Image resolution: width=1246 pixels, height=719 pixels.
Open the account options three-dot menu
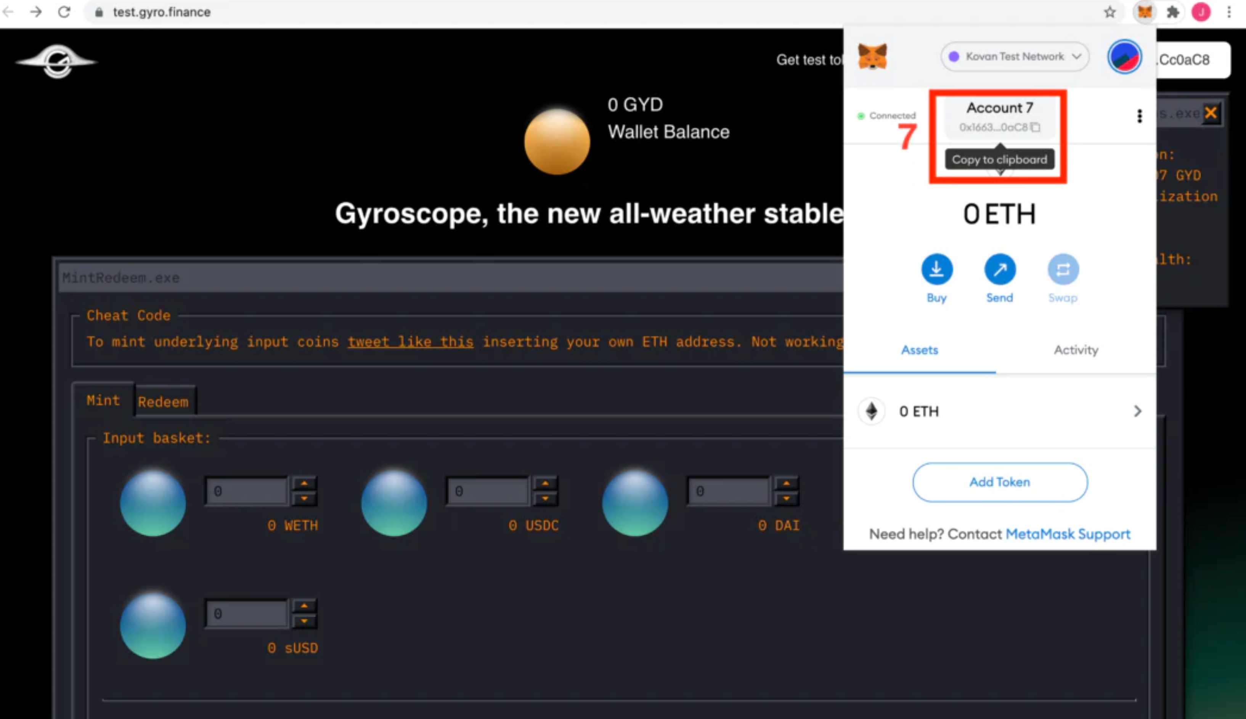(1139, 116)
